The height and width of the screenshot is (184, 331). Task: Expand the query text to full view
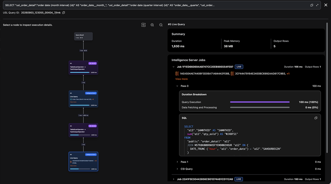[317, 5]
